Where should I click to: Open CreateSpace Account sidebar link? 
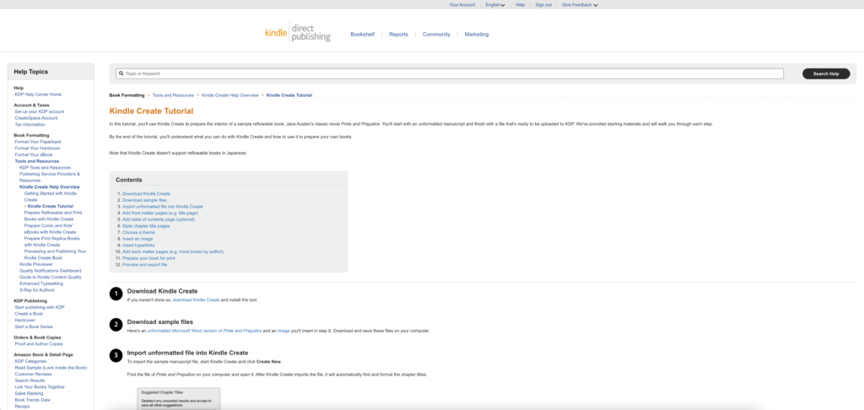[35, 118]
